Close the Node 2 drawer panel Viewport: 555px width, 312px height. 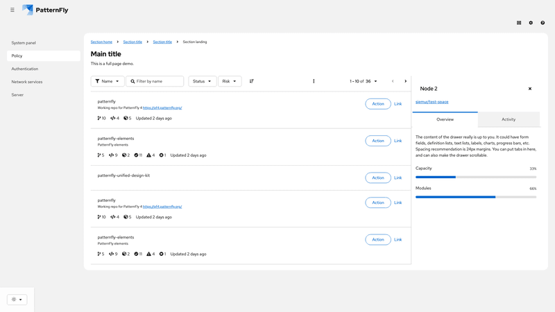point(530,89)
